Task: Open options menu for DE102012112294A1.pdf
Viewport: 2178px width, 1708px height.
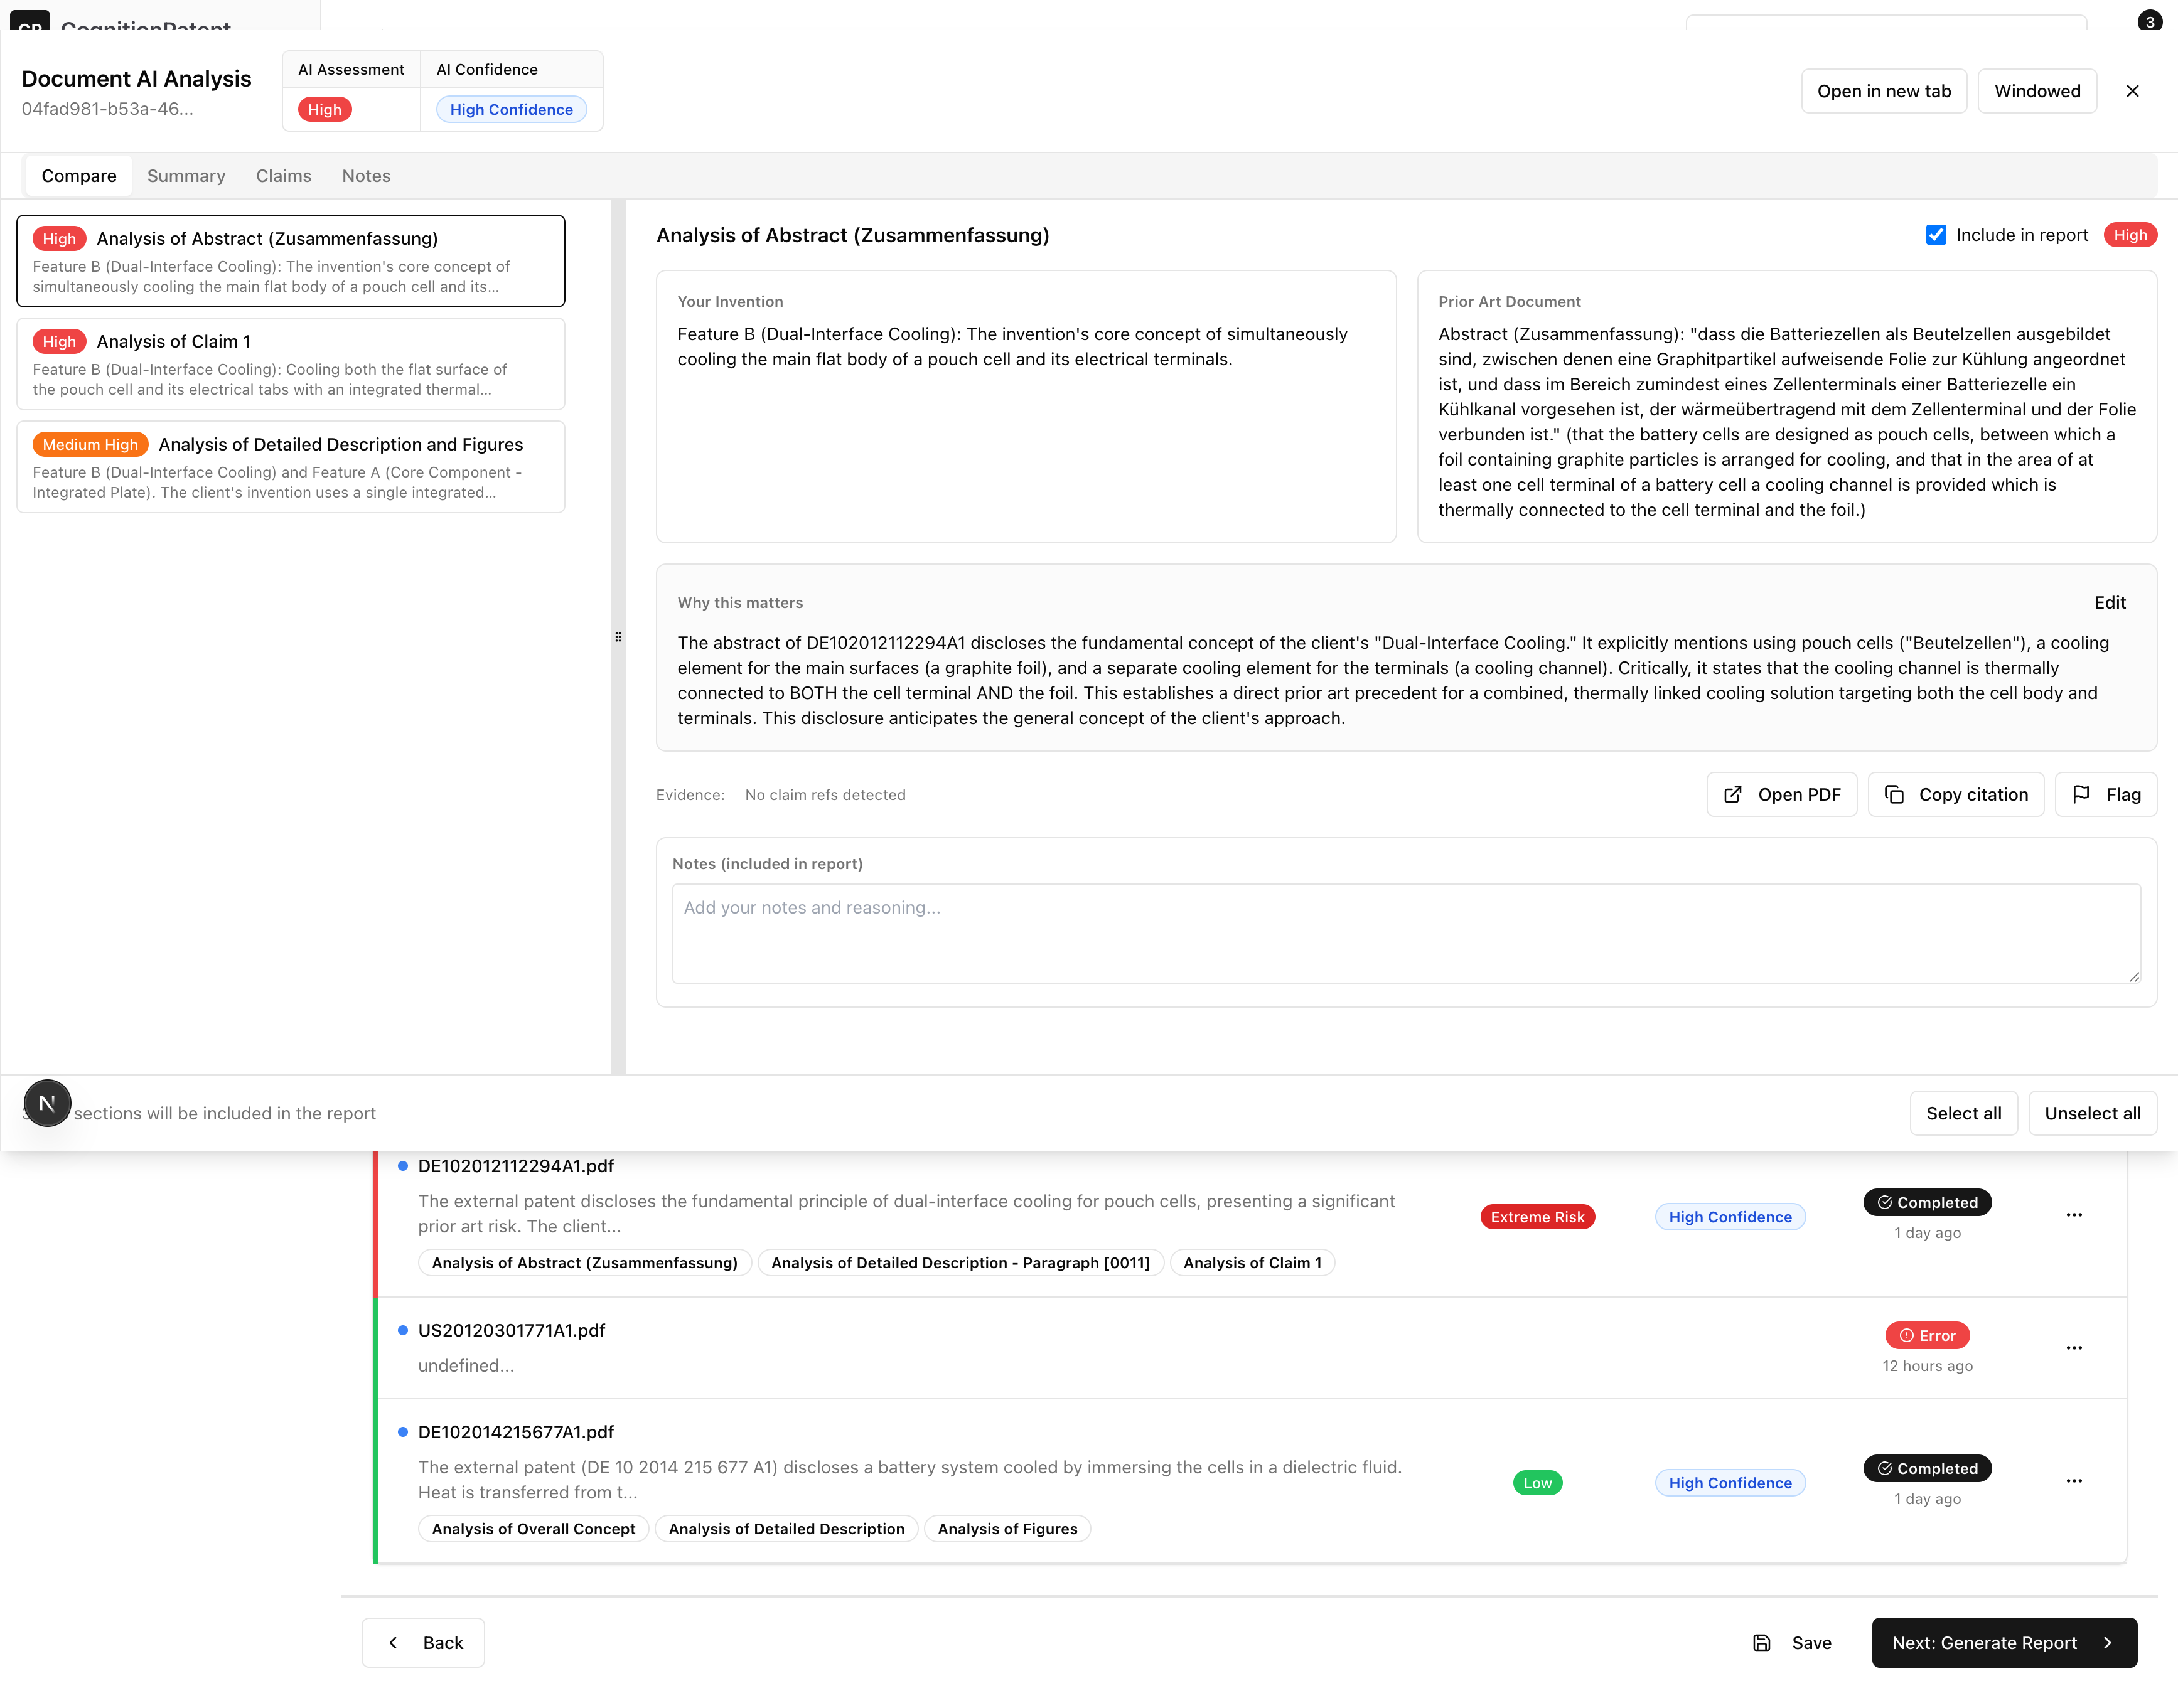Action: coord(2074,1215)
